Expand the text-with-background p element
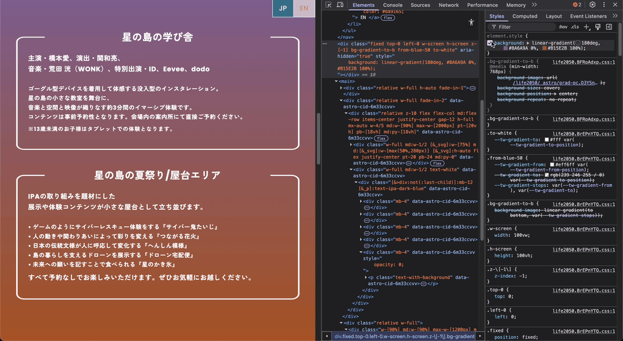Image resolution: width=623 pixels, height=341 pixels. (x=366, y=278)
